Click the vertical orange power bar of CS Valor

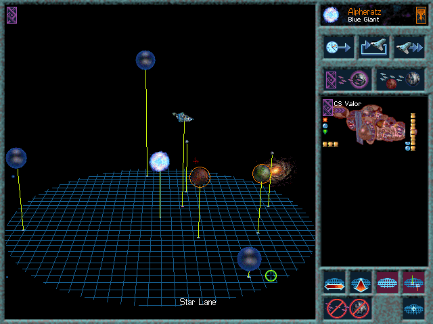click(x=413, y=132)
